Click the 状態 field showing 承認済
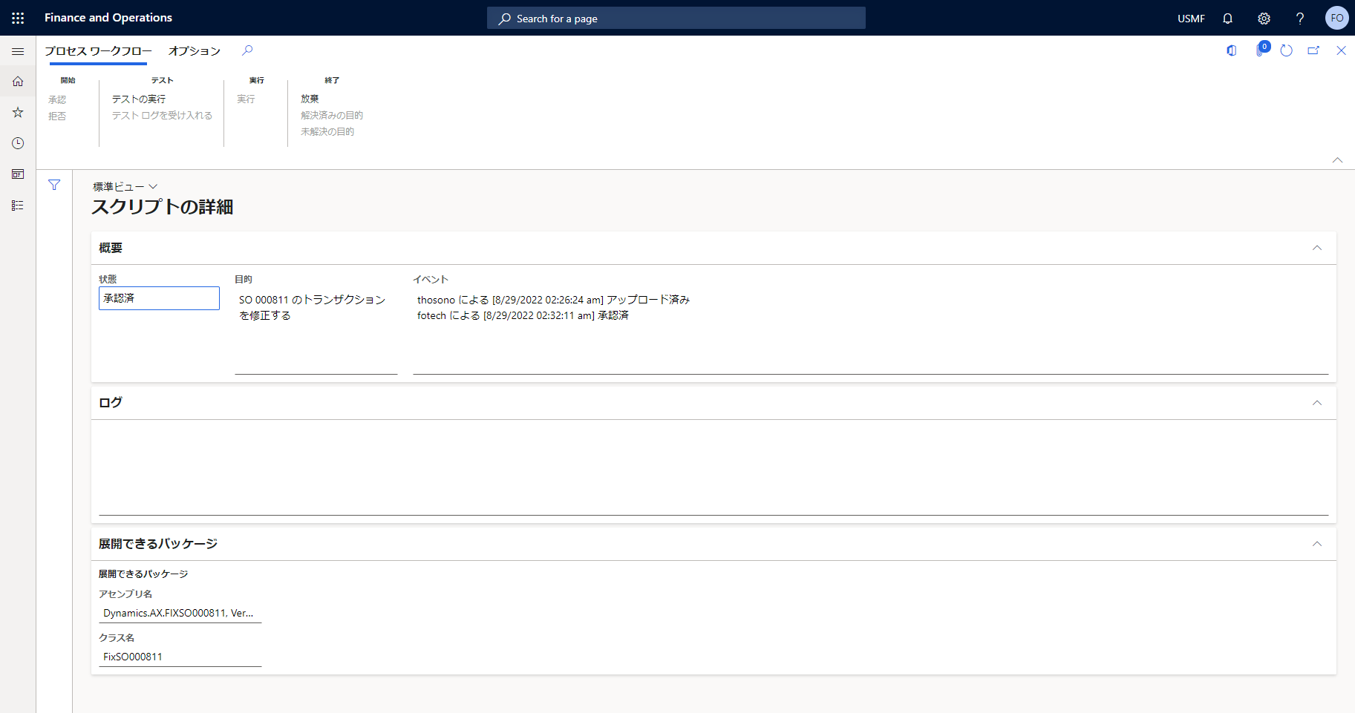This screenshot has height=713, width=1355. pyautogui.click(x=159, y=298)
